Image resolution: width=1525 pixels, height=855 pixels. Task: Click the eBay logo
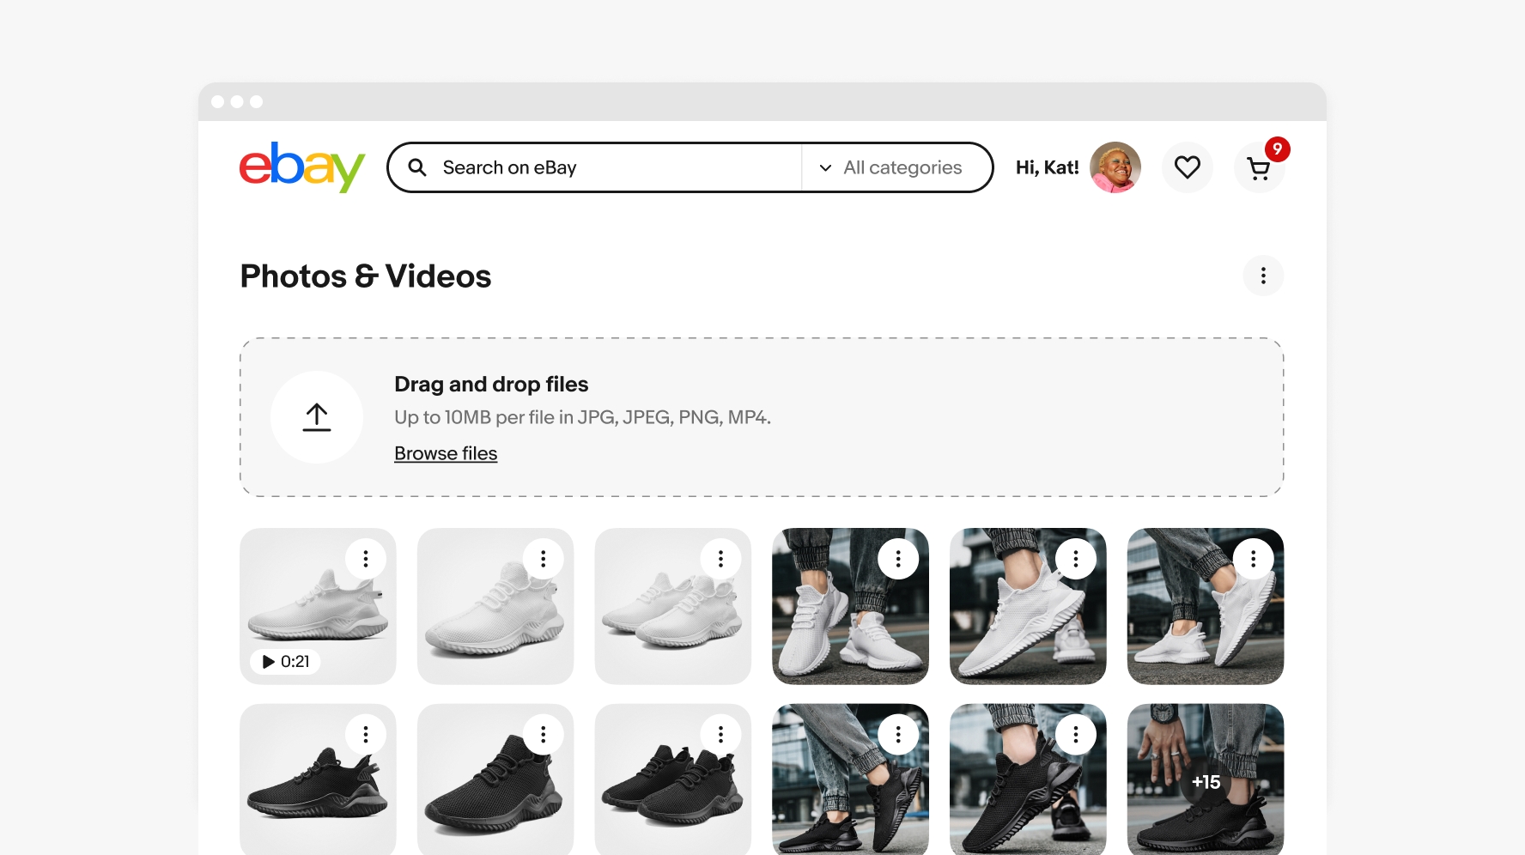pyautogui.click(x=301, y=167)
